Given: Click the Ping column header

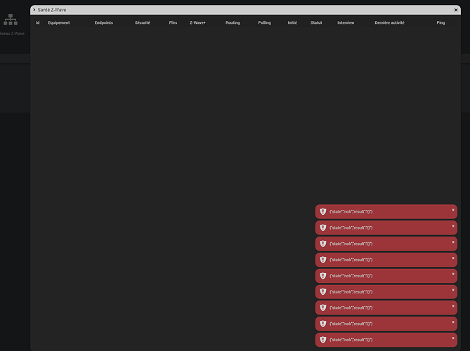Looking at the screenshot, I should [440, 22].
